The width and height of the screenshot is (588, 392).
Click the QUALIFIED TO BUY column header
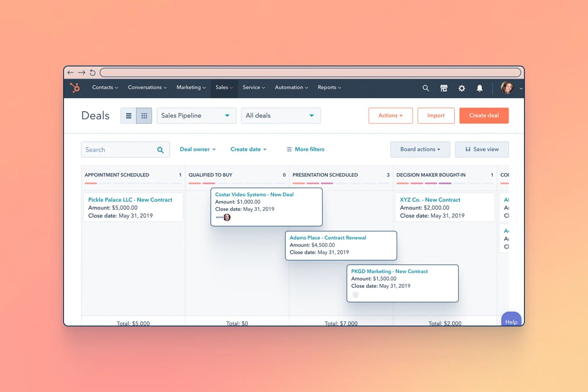point(210,175)
